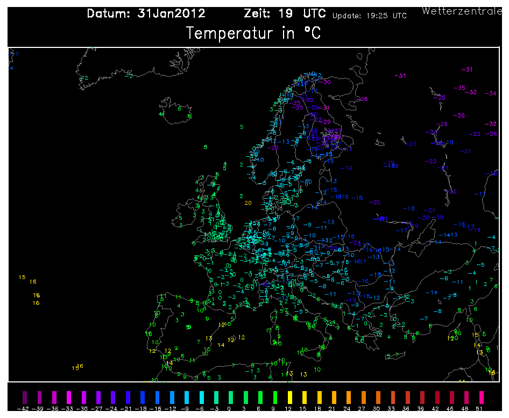The height and width of the screenshot is (418, 509).
Task: Select the 45 degree legend swatch
Action: [x=452, y=397]
